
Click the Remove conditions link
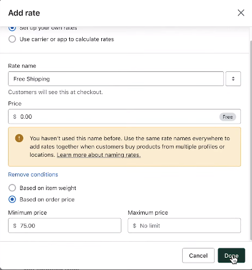[x=33, y=175]
